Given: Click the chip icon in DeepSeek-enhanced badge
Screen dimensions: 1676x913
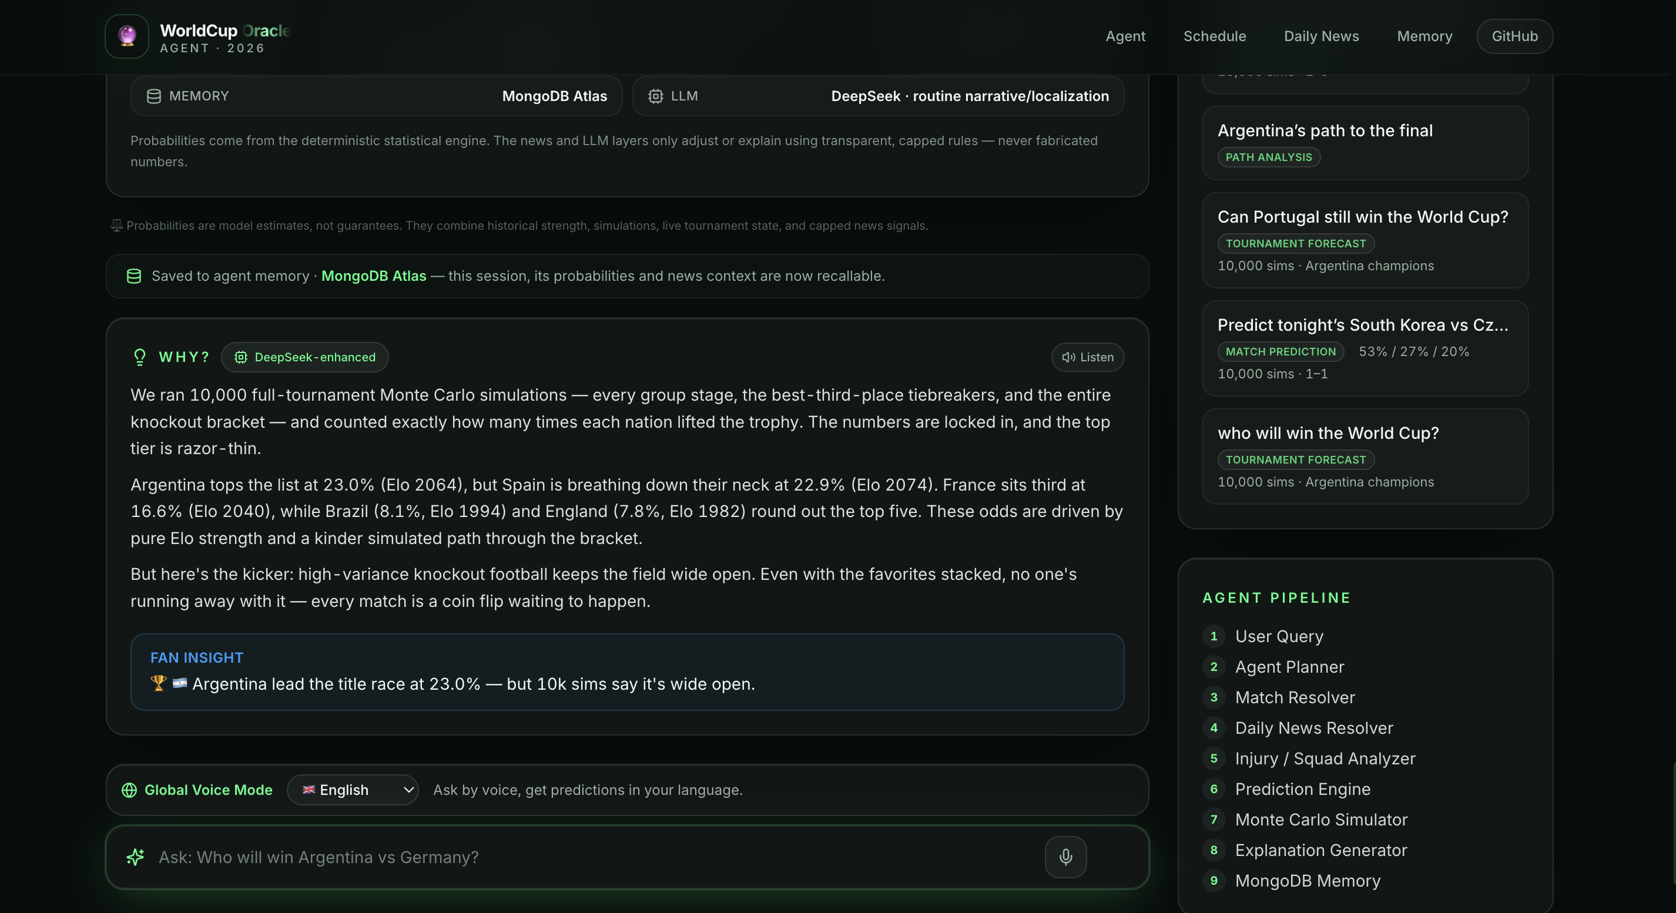Looking at the screenshot, I should coord(241,357).
